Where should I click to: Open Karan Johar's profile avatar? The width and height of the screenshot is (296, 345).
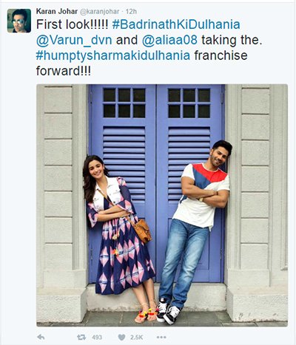coord(19,21)
